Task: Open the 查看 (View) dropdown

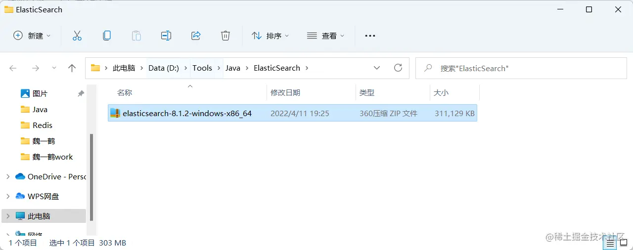Action: (325, 36)
